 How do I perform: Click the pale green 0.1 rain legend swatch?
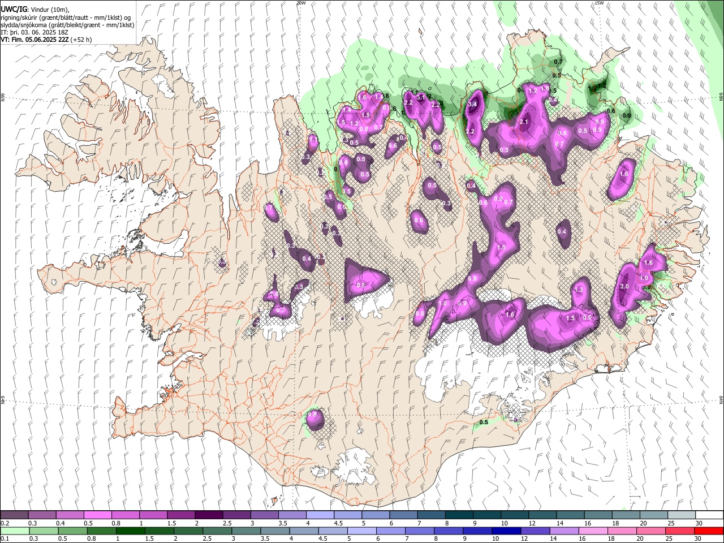click(15, 531)
